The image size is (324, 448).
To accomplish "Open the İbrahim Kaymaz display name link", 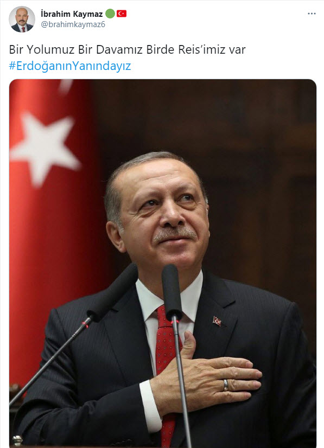I will point(72,14).
